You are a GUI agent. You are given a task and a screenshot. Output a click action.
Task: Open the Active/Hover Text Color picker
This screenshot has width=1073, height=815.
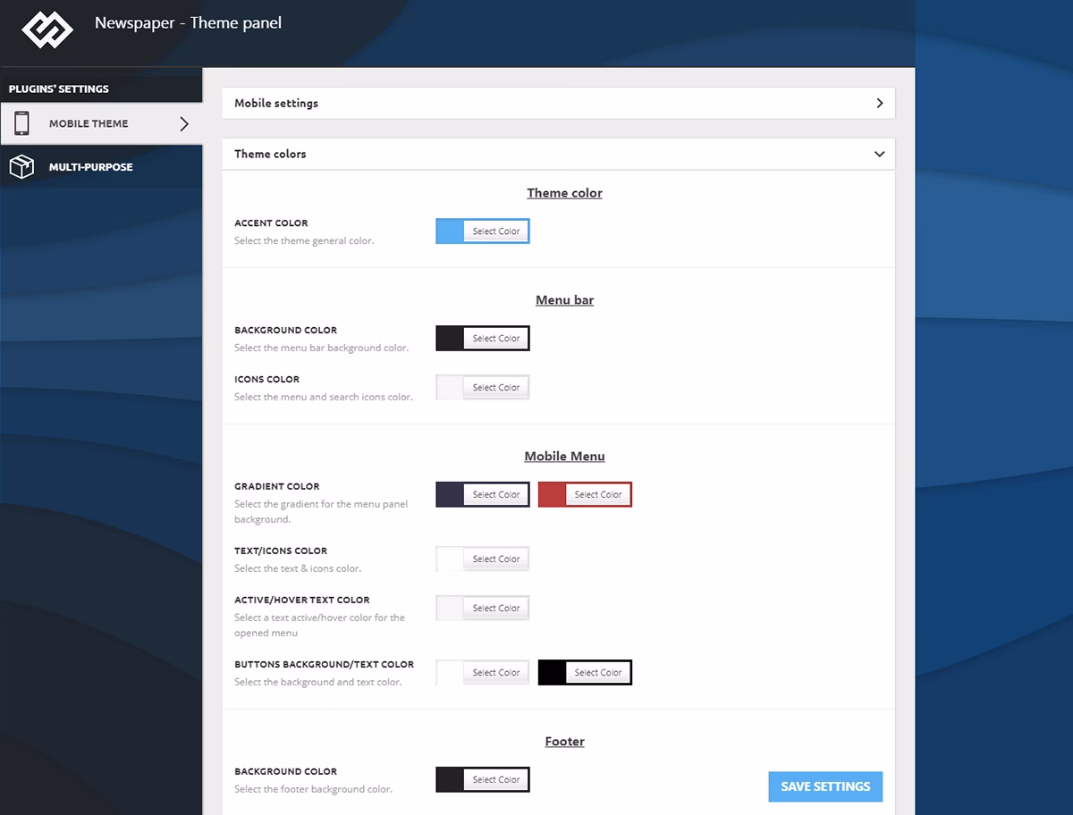pyautogui.click(x=496, y=609)
